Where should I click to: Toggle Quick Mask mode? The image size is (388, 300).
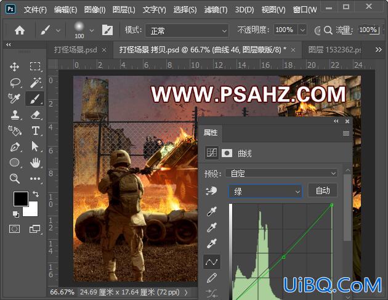tap(14, 229)
